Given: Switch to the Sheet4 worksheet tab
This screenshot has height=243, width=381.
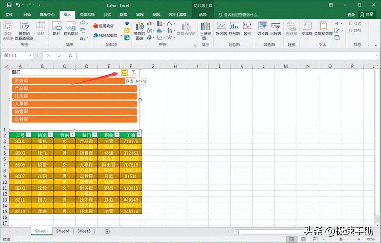Looking at the screenshot, I should point(63,231).
